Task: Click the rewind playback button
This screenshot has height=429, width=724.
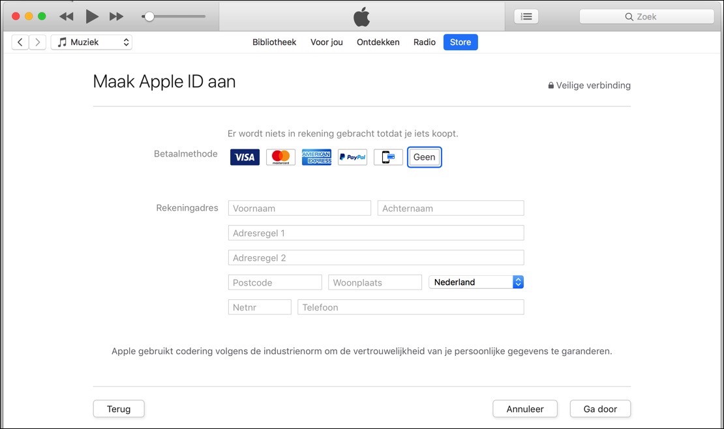Action: [67, 16]
